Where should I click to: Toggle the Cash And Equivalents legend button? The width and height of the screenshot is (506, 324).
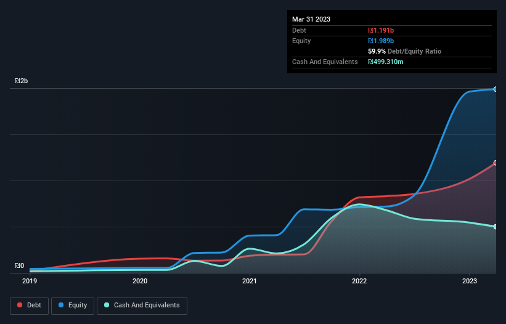(x=142, y=306)
